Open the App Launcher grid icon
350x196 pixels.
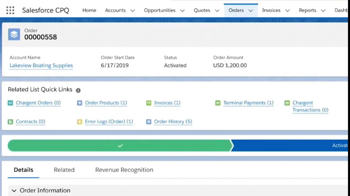[10, 10]
